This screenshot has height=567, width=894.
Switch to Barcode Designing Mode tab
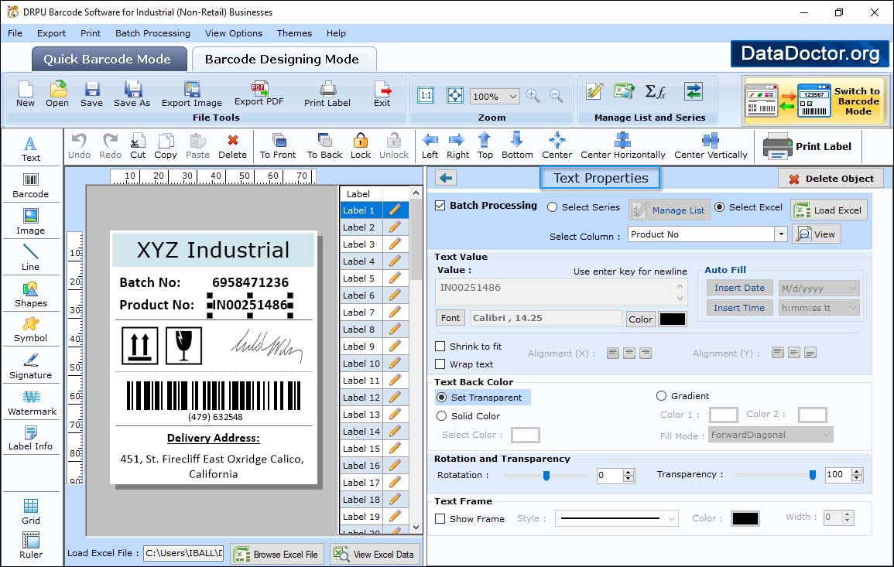point(282,60)
